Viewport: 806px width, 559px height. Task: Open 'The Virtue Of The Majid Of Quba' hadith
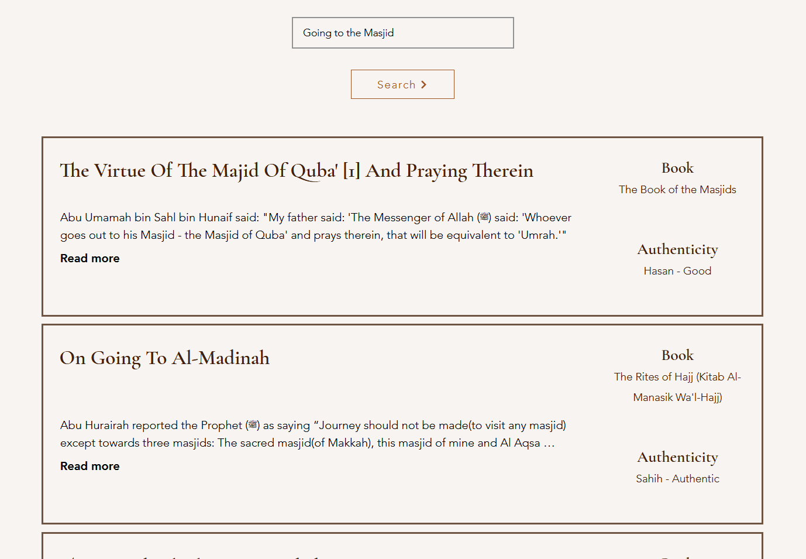(296, 170)
